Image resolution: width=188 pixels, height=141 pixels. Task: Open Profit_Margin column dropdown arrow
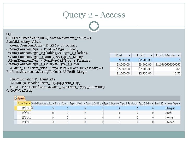tap(179, 55)
